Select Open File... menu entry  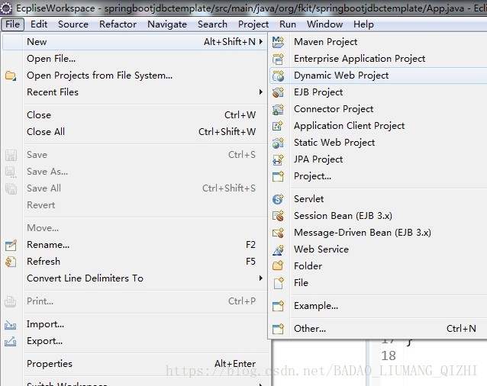pyautogui.click(x=134, y=59)
